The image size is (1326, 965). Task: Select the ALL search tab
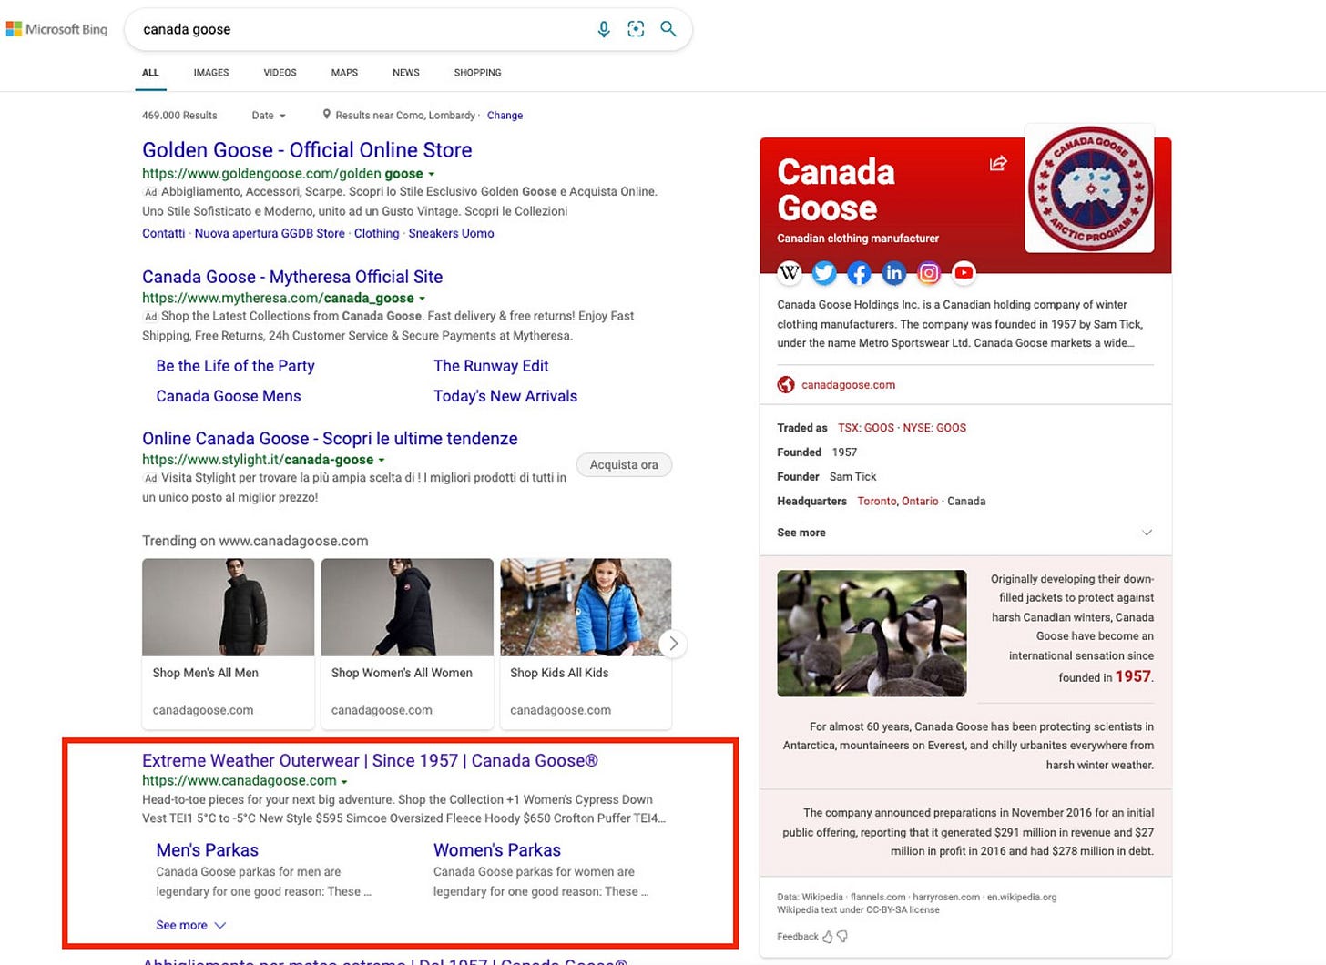point(150,73)
